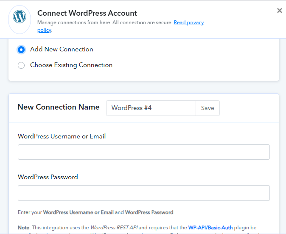Click the 'Enter your WordPress Username' help text

(x=95, y=212)
